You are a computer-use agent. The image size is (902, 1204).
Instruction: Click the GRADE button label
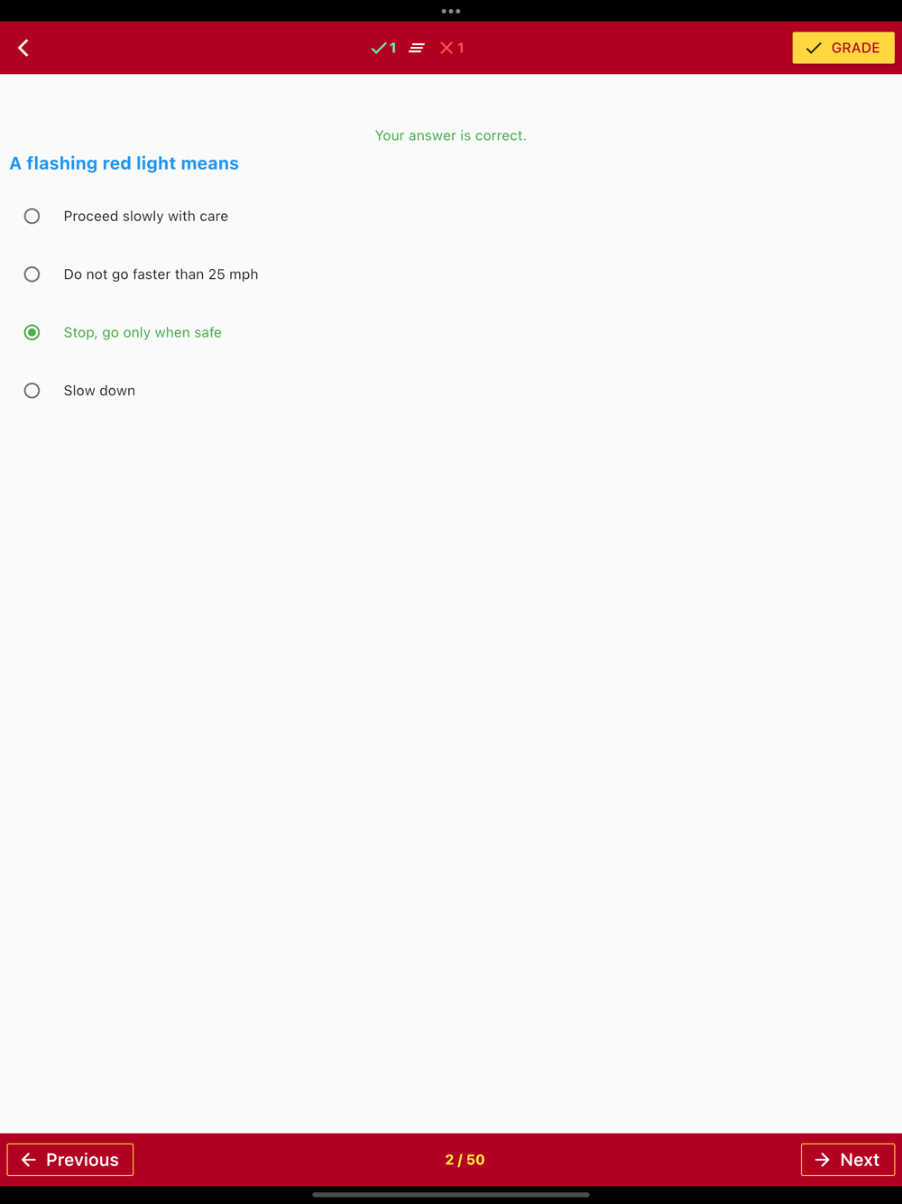tap(855, 48)
